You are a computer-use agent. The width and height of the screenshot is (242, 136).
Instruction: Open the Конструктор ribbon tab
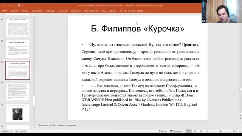pyautogui.click(x=37, y=11)
